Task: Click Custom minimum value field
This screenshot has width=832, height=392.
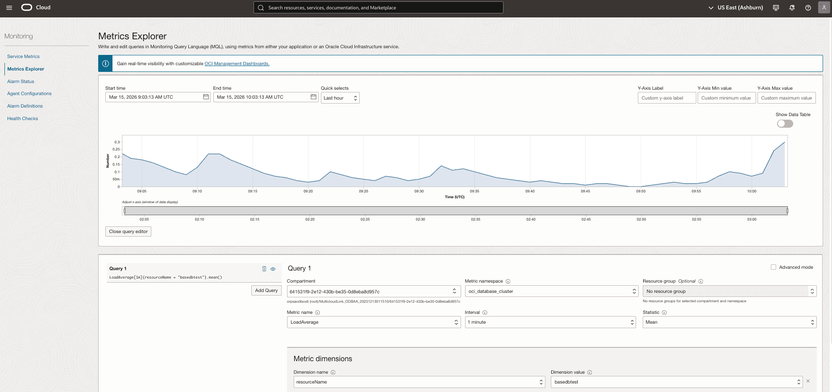Action: pos(727,98)
